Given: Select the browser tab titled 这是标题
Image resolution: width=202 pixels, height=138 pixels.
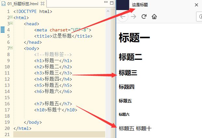Looking at the screenshot, I should coord(140,5).
